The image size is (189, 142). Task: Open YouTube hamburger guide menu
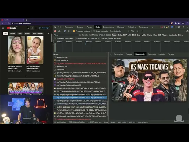(3, 28)
